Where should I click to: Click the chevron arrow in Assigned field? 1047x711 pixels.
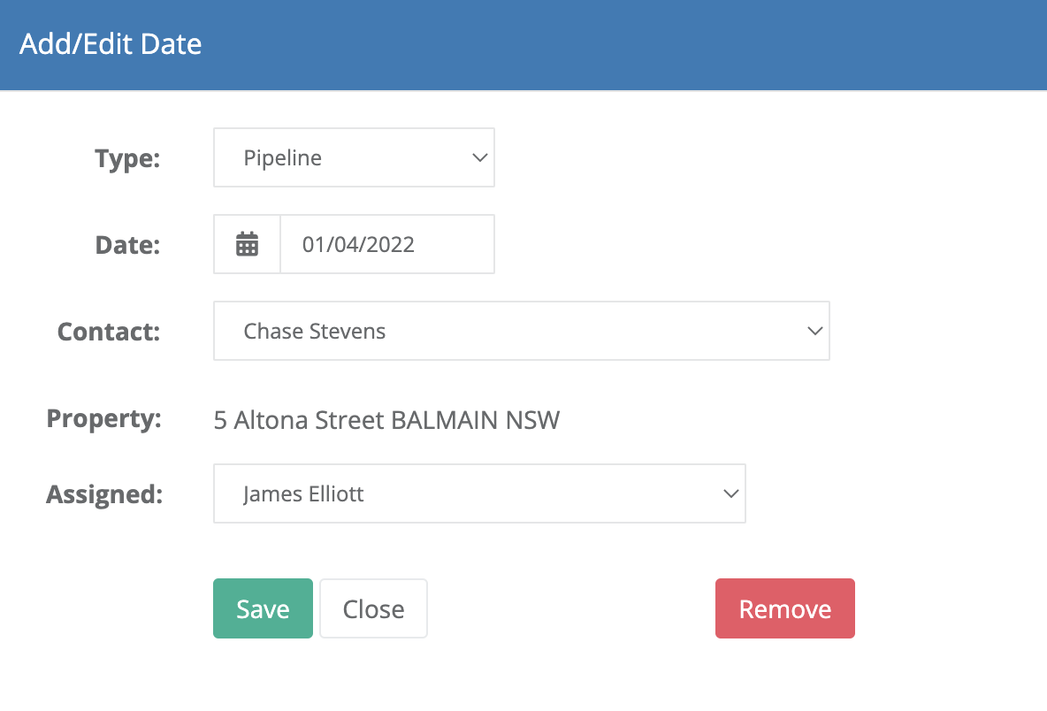(731, 493)
